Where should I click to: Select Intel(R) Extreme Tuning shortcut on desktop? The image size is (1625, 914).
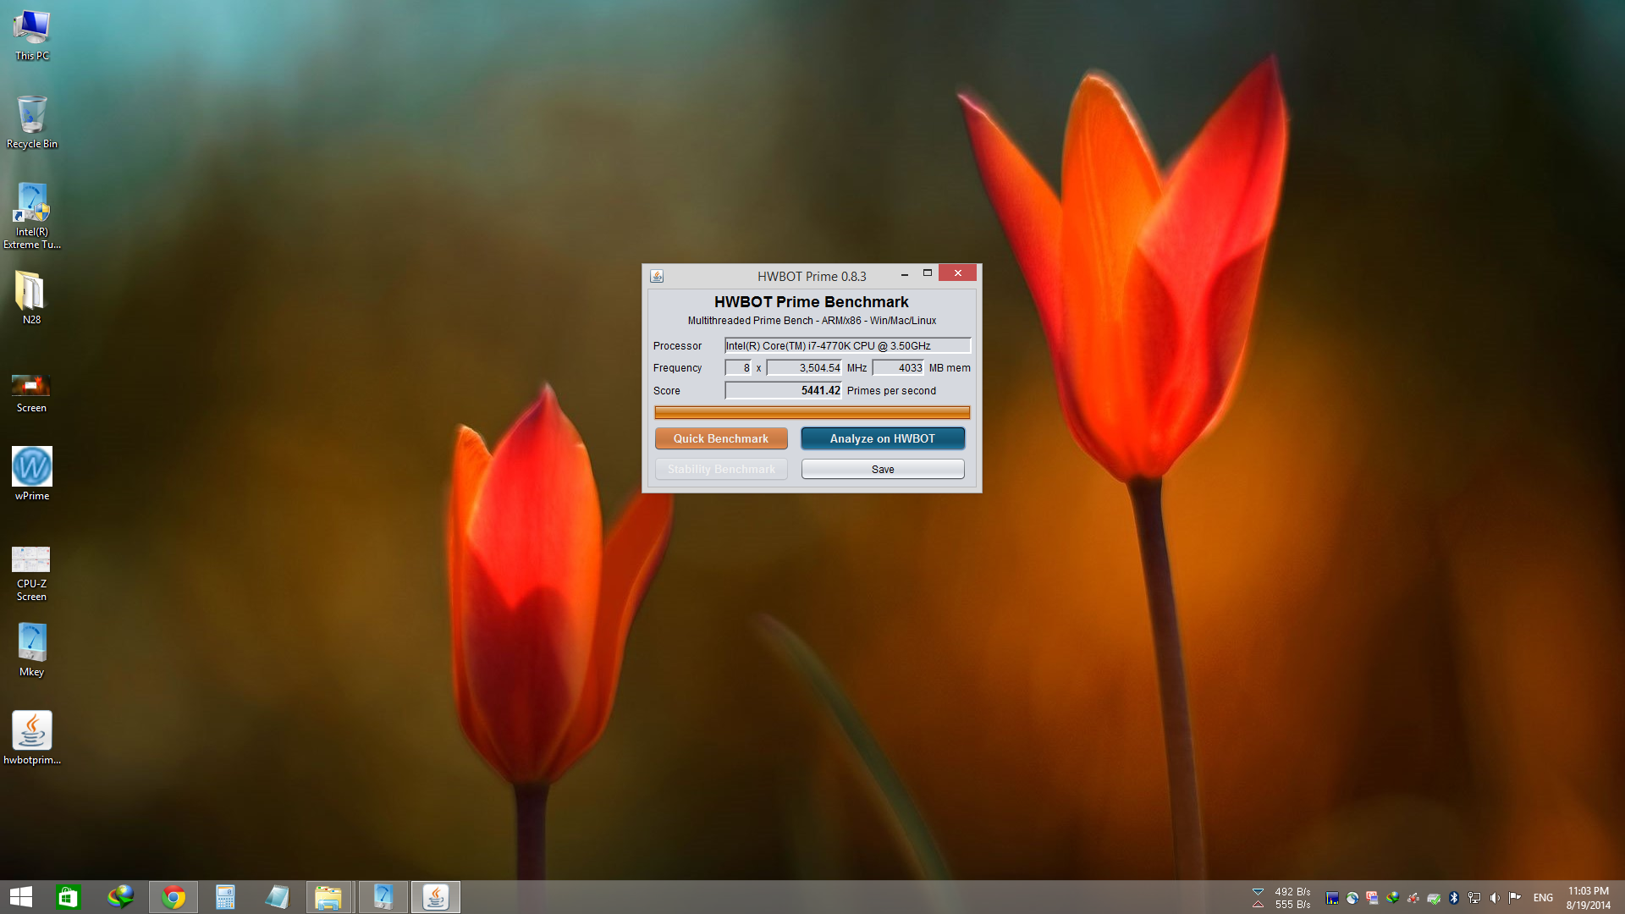[x=32, y=216]
